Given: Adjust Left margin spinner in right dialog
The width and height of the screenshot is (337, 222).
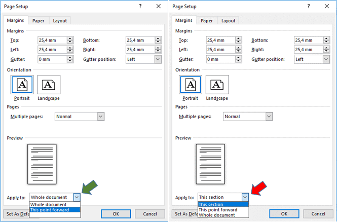Looking at the screenshot, I should (238, 50).
